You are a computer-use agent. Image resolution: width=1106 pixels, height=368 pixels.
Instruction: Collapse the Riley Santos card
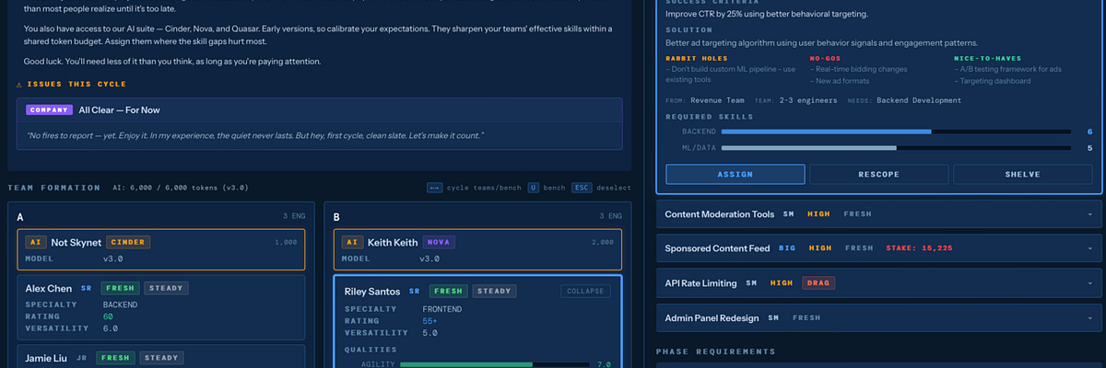tap(585, 292)
